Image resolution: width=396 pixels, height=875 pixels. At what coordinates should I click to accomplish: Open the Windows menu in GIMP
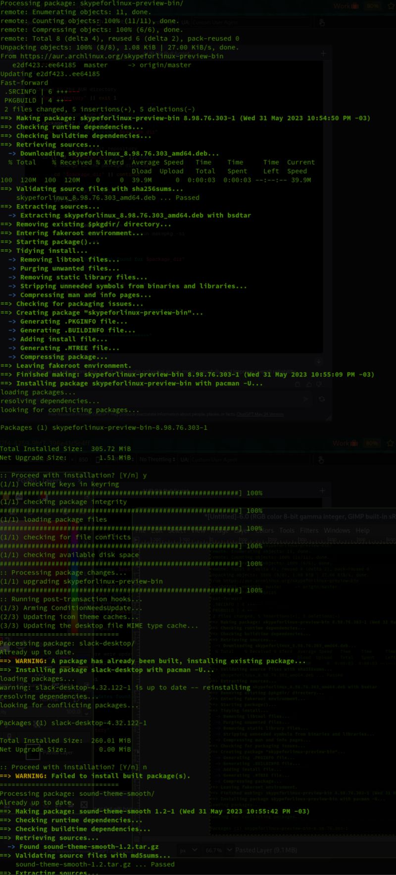click(x=337, y=530)
